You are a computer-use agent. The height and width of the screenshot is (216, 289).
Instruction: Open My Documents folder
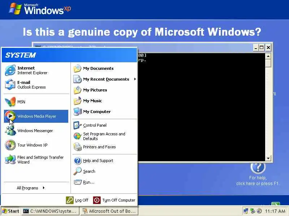[x=104, y=68]
